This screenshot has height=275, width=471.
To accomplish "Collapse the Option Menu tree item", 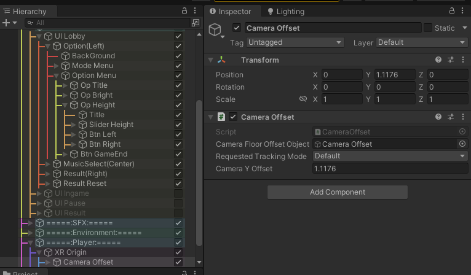I will pyautogui.click(x=57, y=76).
